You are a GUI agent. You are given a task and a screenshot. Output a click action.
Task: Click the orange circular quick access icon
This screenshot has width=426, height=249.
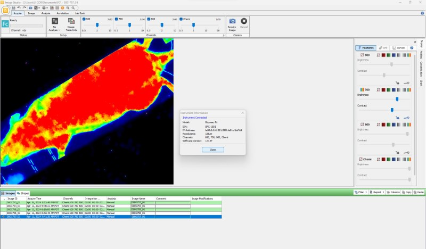pos(62,8)
